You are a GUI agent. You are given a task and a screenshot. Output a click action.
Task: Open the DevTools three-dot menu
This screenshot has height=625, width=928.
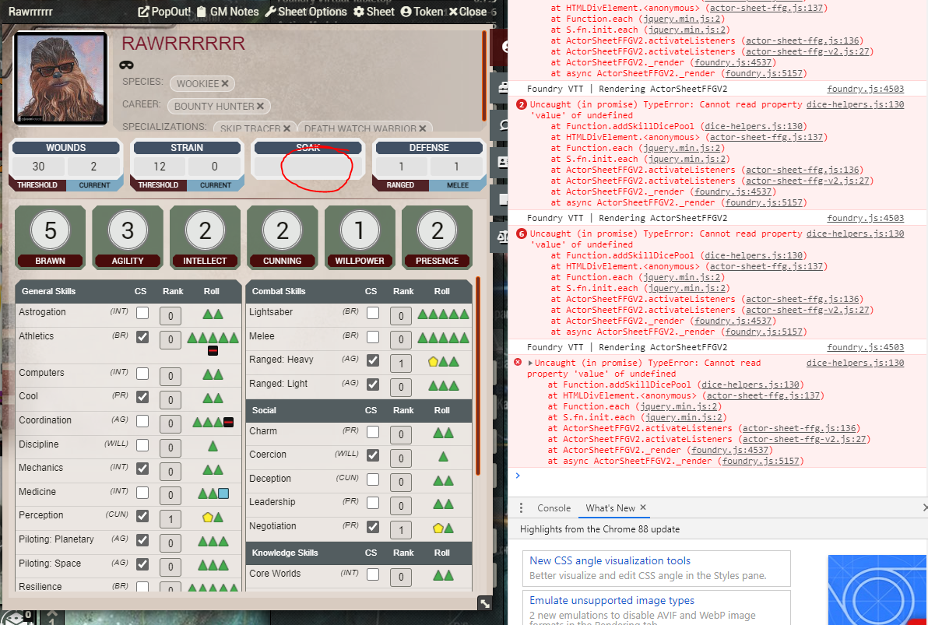[x=522, y=507]
